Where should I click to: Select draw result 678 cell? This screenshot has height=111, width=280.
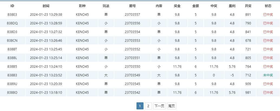point(248,41)
